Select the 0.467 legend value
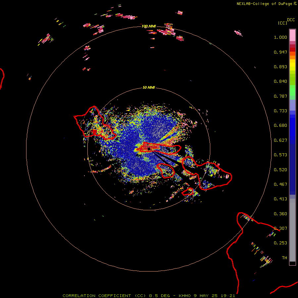 (280, 184)
